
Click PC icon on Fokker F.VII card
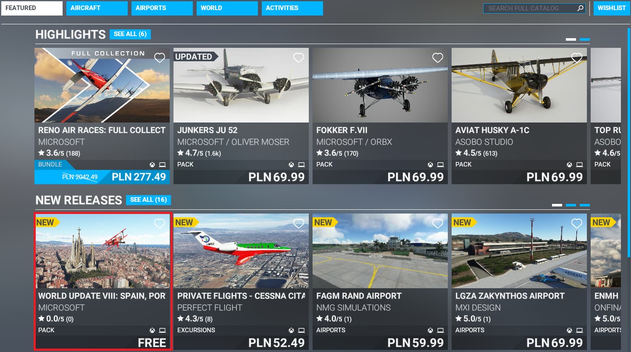[440, 165]
